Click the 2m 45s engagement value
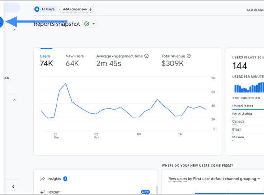This screenshot has height=195, width=264. pos(109,64)
